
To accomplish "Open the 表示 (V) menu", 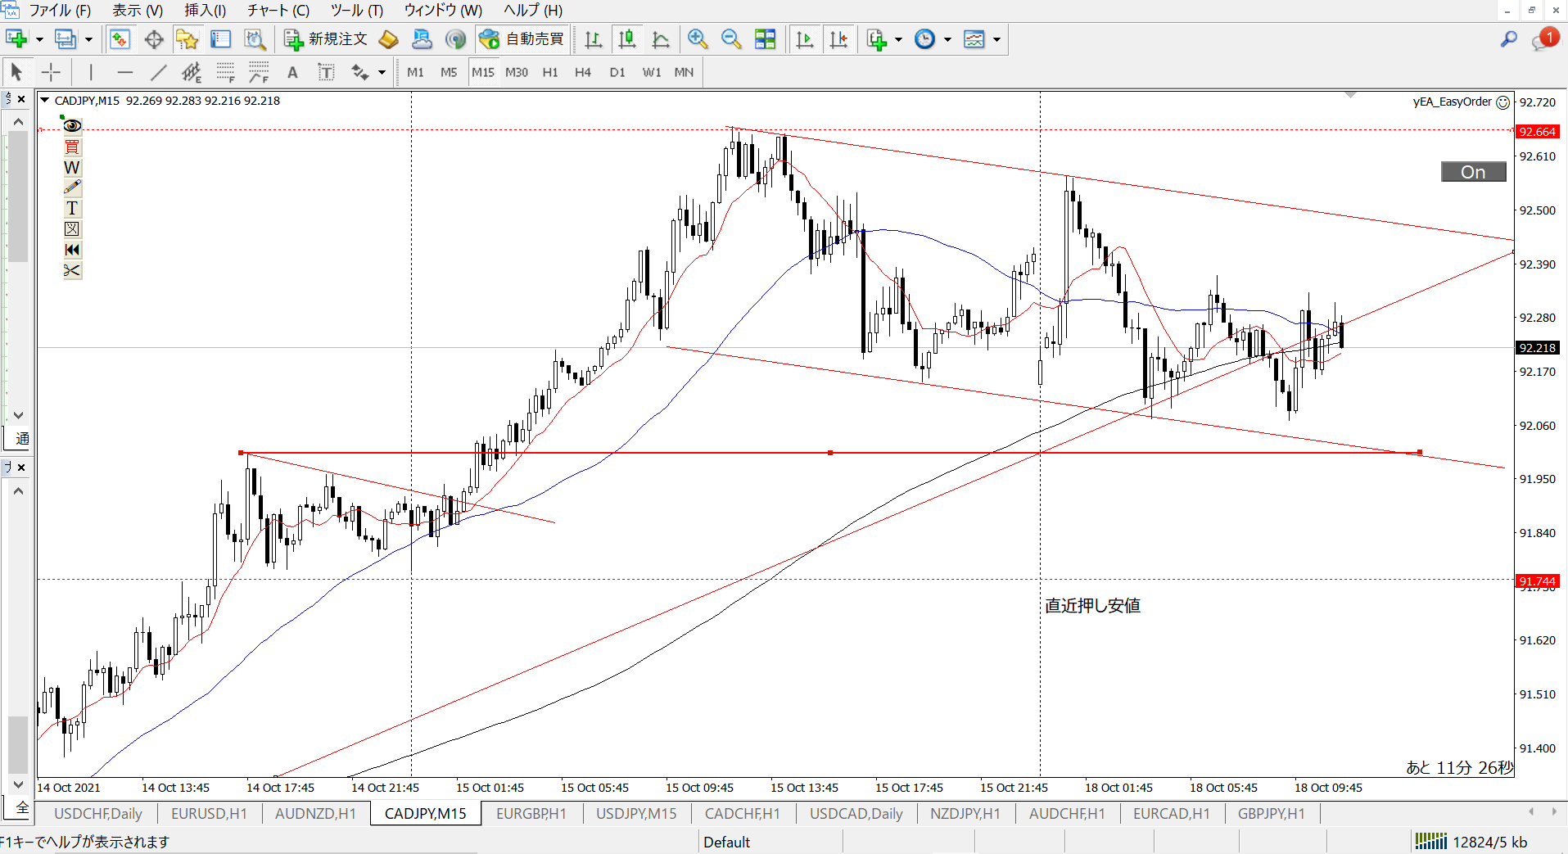I will 138,10.
